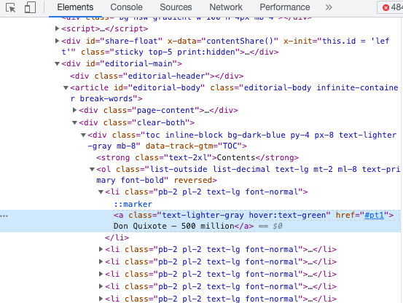Image resolution: width=403 pixels, height=303 pixels.
Task: Open the Sources tab
Action: pyautogui.click(x=176, y=7)
